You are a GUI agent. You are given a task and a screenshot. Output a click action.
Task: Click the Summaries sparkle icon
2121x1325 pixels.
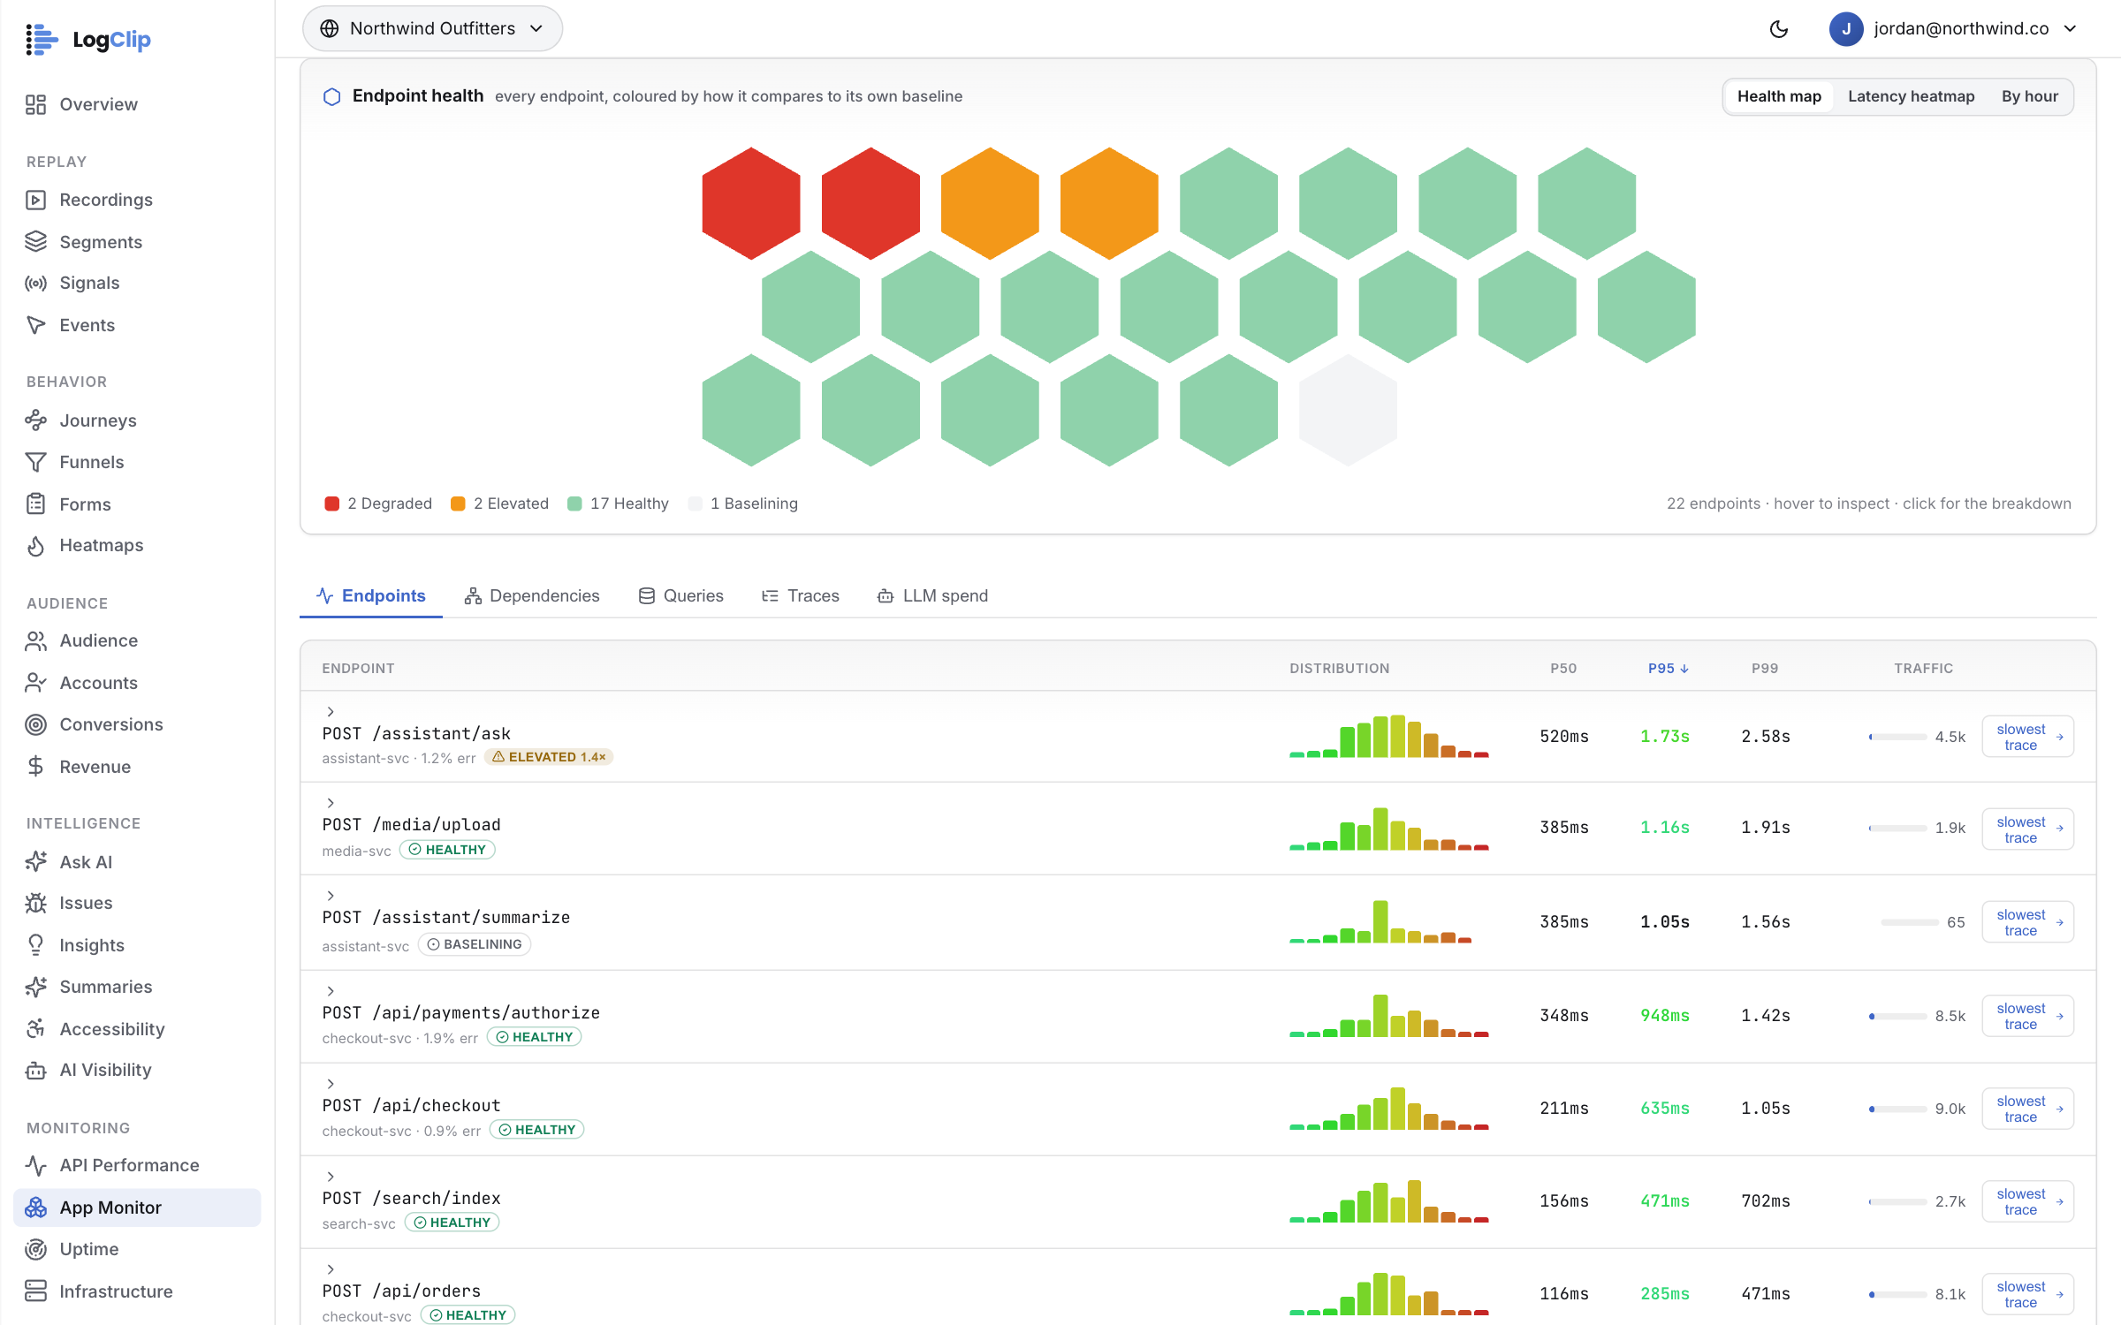click(x=35, y=987)
